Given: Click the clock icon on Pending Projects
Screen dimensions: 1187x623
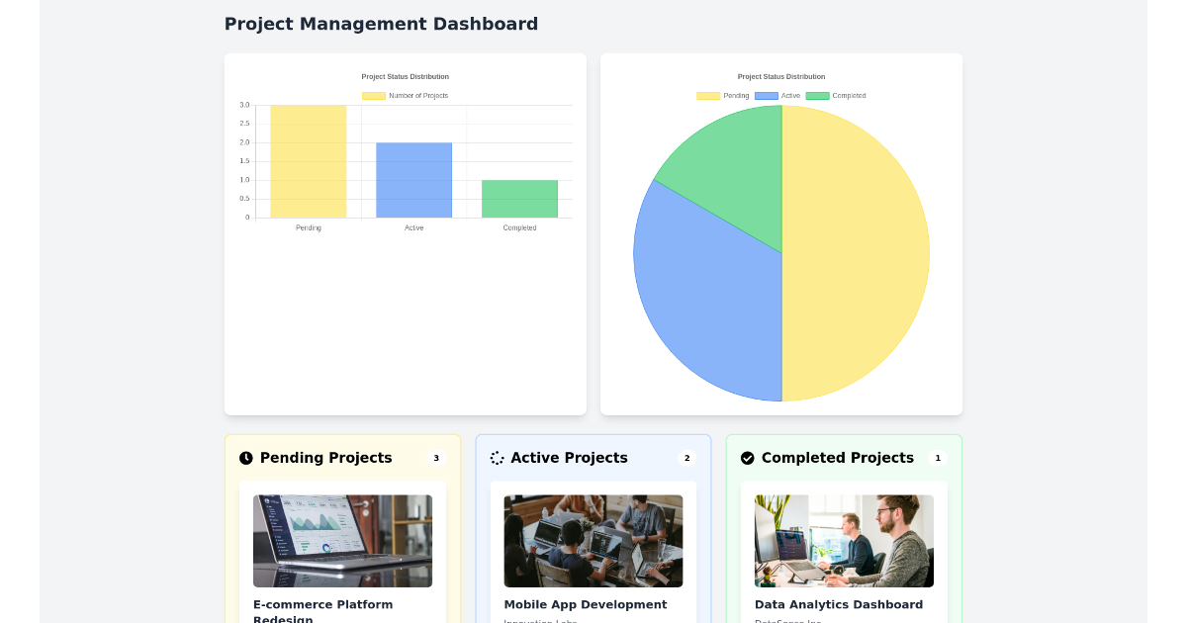Looking at the screenshot, I should (x=245, y=457).
